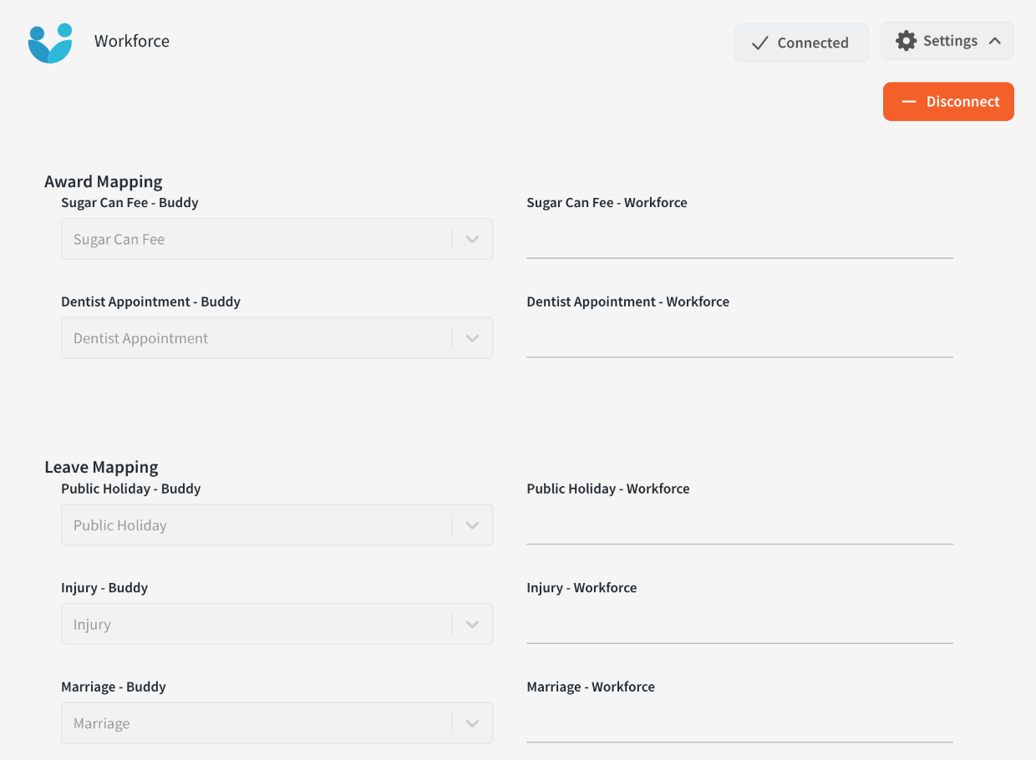The width and height of the screenshot is (1036, 760).
Task: Click the Public Holiday dropdown arrow
Action: (x=472, y=526)
